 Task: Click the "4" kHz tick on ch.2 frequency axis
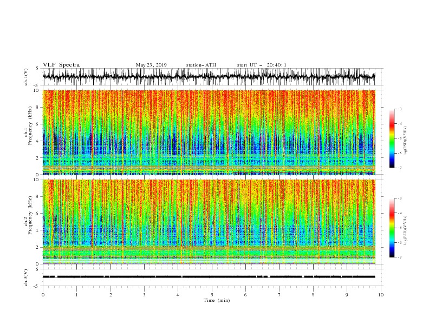(38, 230)
